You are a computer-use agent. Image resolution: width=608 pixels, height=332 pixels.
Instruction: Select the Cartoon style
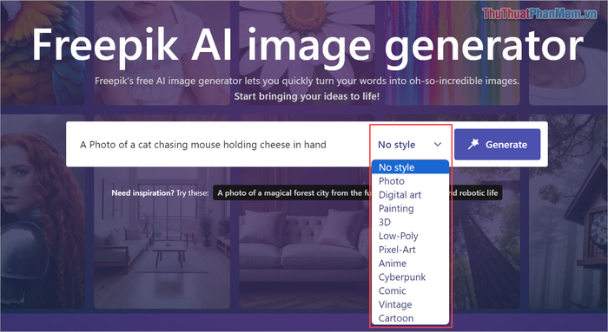point(410,318)
